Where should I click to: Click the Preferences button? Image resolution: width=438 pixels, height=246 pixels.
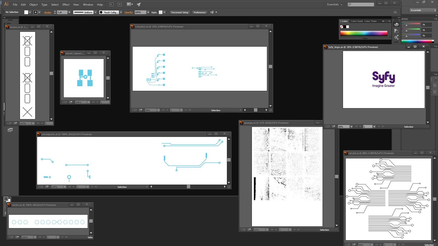point(200,12)
